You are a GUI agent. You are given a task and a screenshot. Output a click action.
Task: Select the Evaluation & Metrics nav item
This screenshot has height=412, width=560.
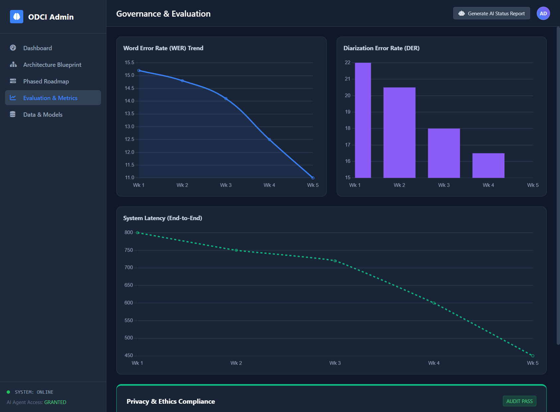point(50,97)
